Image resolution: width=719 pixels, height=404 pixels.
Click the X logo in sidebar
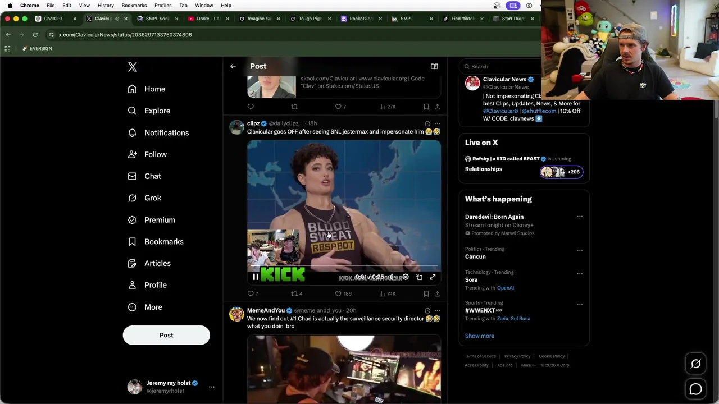(x=133, y=67)
